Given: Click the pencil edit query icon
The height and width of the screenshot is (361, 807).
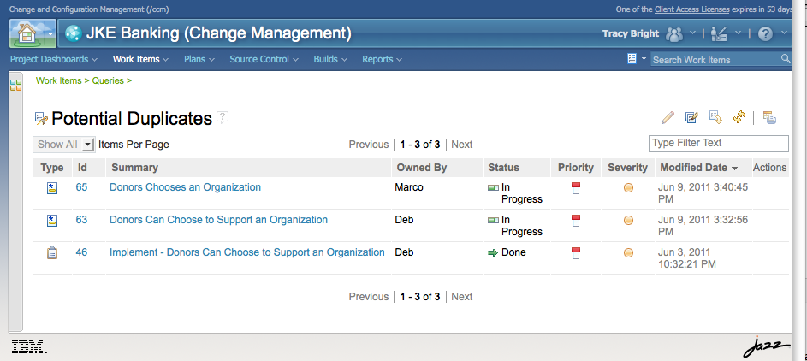Looking at the screenshot, I should pos(668,118).
